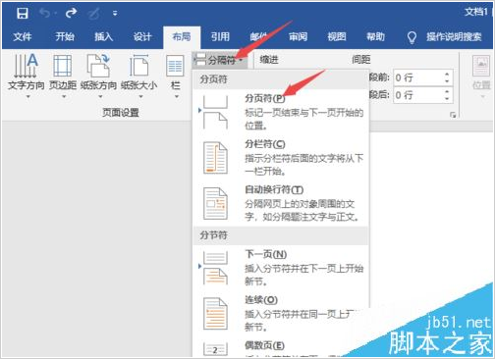
Task: Click the 间距 spacing label
Action: click(x=361, y=60)
